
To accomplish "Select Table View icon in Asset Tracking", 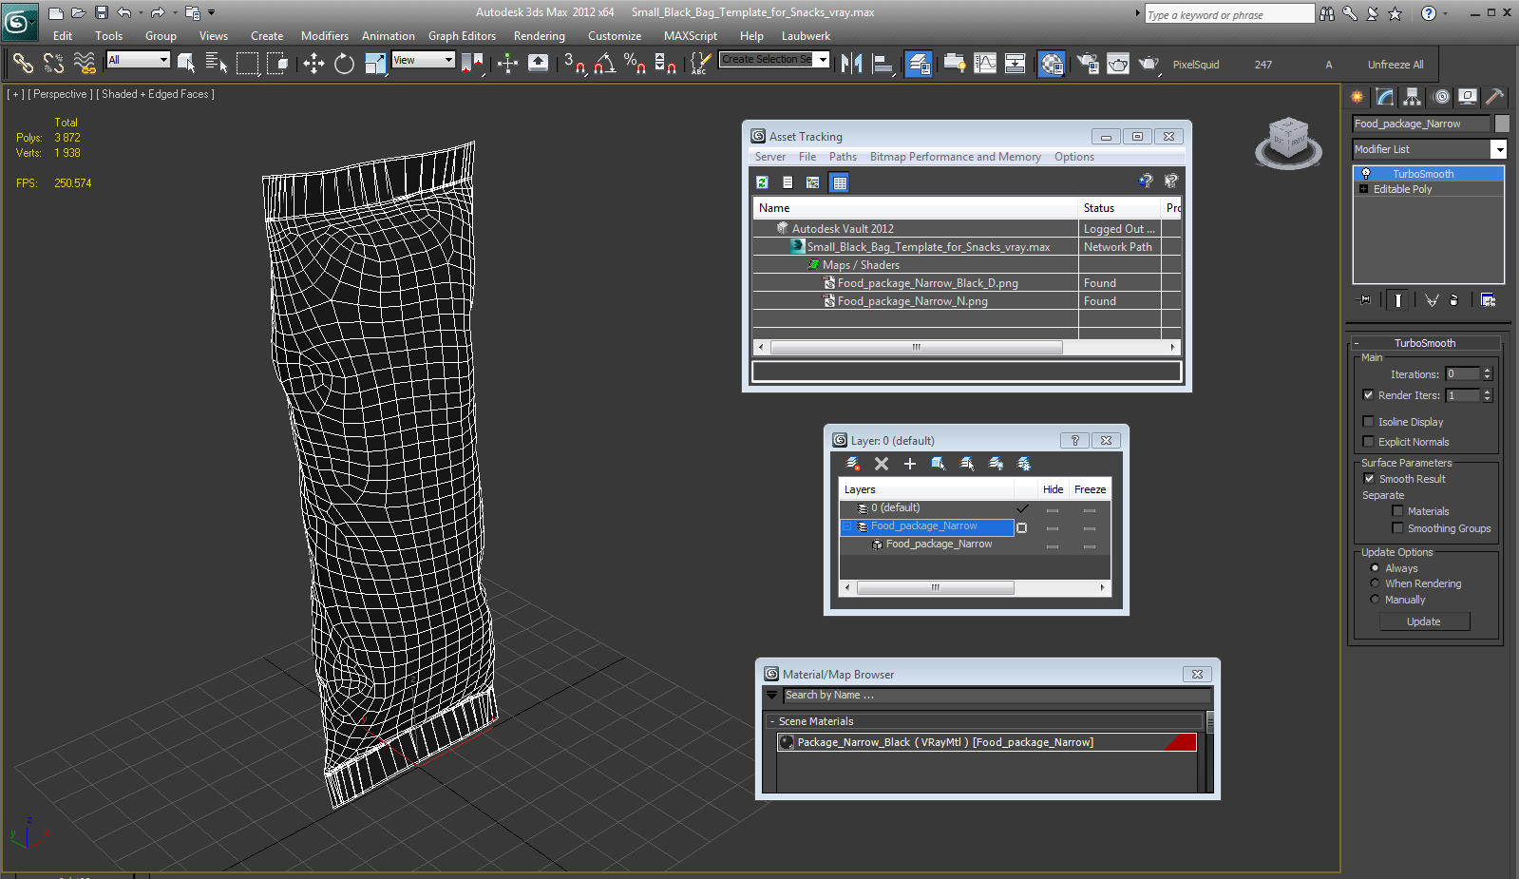I will click(840, 182).
